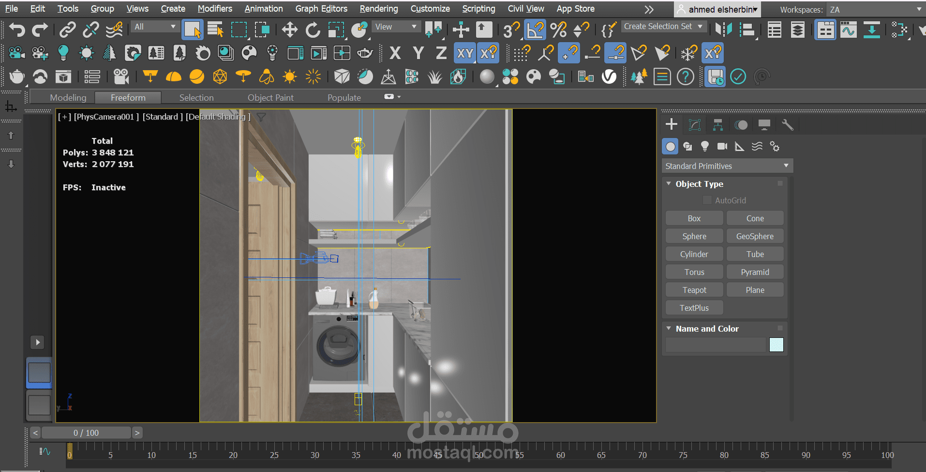Switch to the Lights category icon

[704, 146]
